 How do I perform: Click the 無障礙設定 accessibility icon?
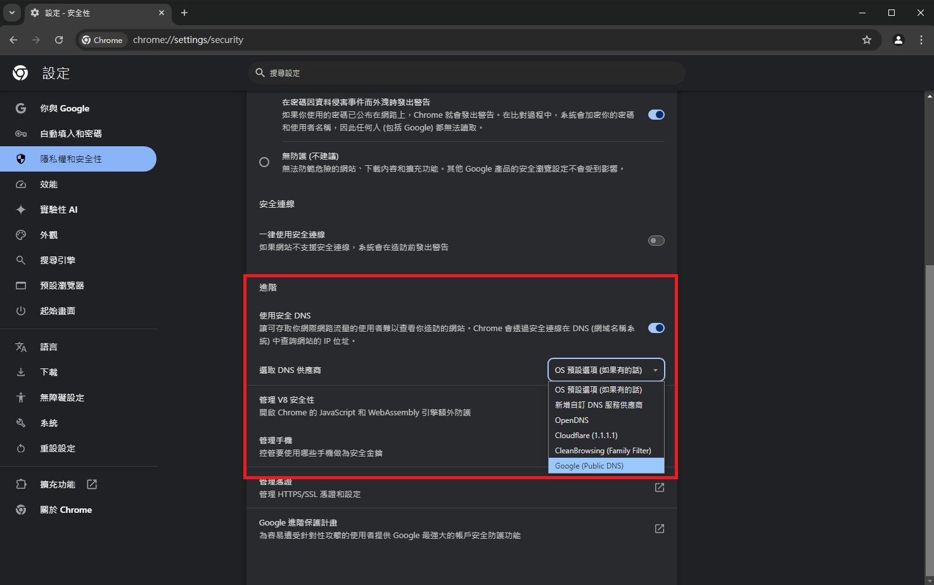(x=21, y=398)
